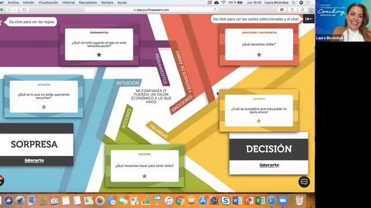Viewport: 371px width, 208px height.
Task: Click question '¿Qué rol está jugando el ego'
Action: tap(99, 44)
